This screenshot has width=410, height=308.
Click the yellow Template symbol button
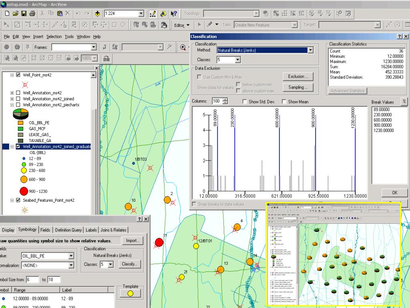coord(130,294)
